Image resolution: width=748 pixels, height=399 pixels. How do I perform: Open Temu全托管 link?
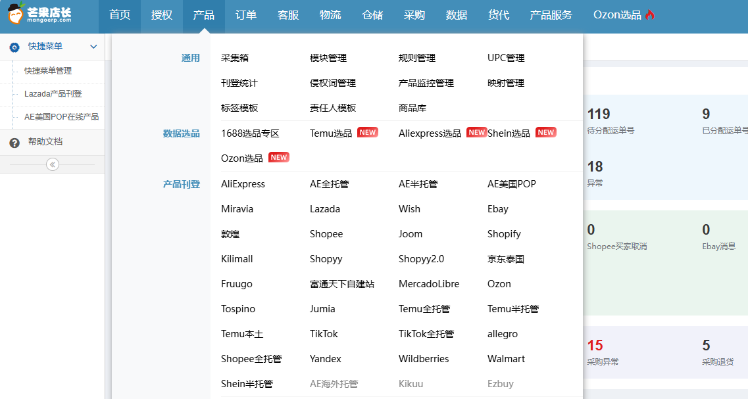click(424, 309)
